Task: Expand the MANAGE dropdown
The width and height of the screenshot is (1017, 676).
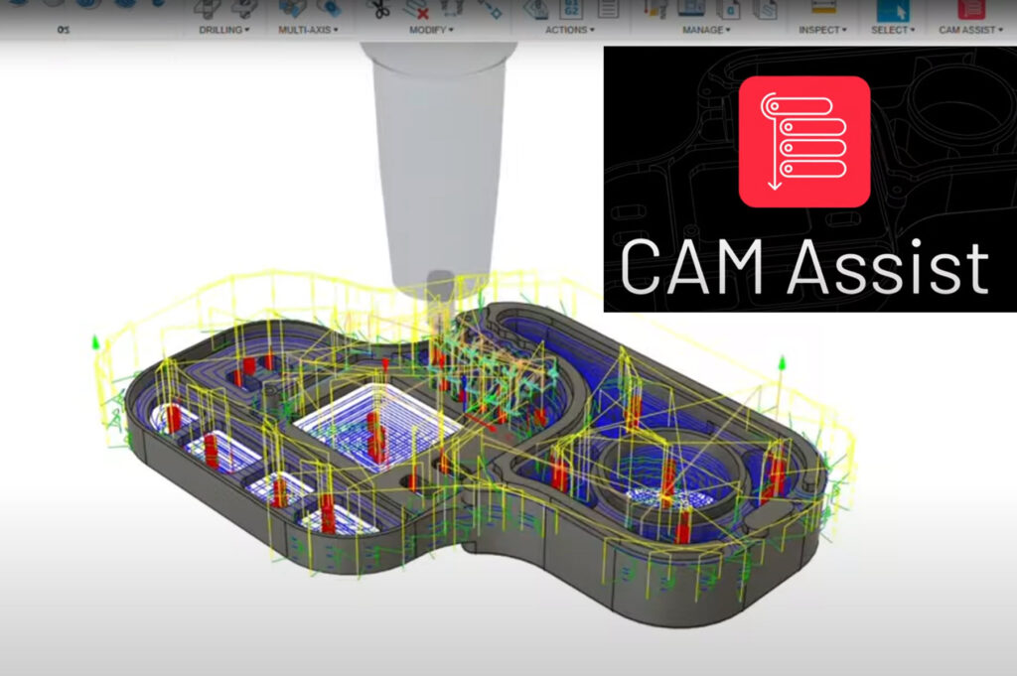Action: pyautogui.click(x=706, y=30)
